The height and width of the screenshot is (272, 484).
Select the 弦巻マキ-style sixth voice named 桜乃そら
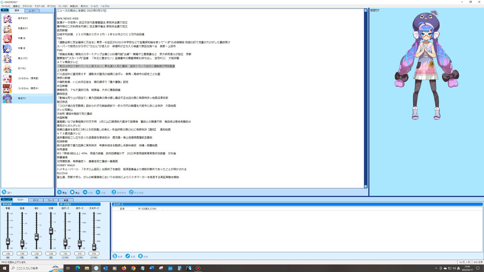7,69
